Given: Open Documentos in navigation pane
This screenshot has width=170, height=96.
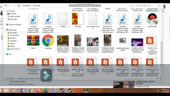Looking at the screenshot, I should coord(14,35).
